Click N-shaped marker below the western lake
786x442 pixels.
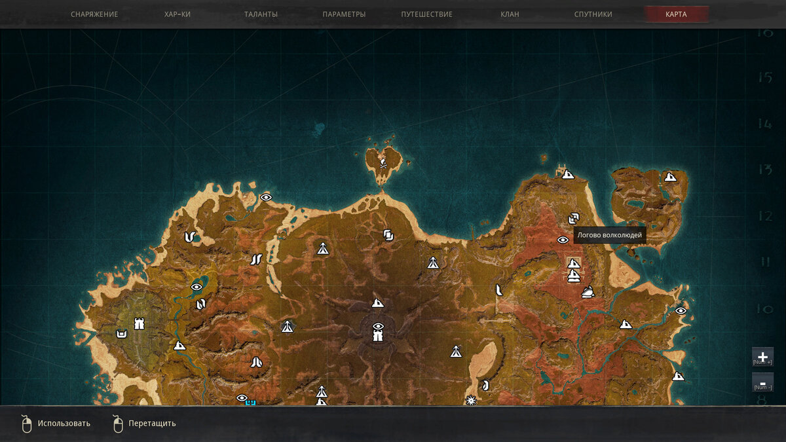(201, 304)
